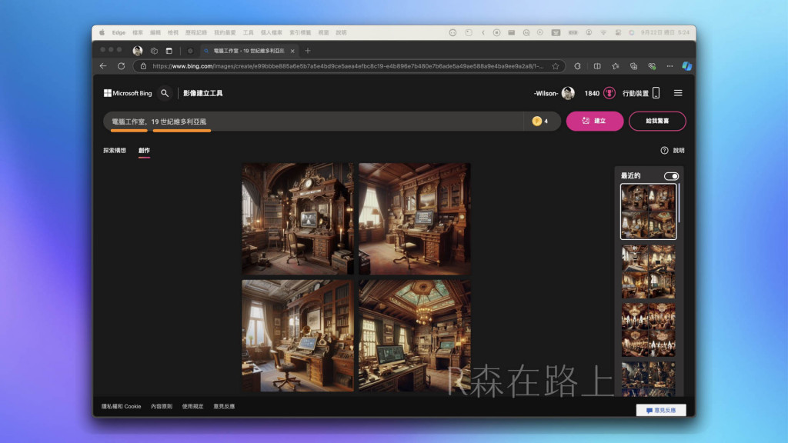The width and height of the screenshot is (788, 443).
Task: Select the fourth recent creation thumbnail
Action: [648, 379]
